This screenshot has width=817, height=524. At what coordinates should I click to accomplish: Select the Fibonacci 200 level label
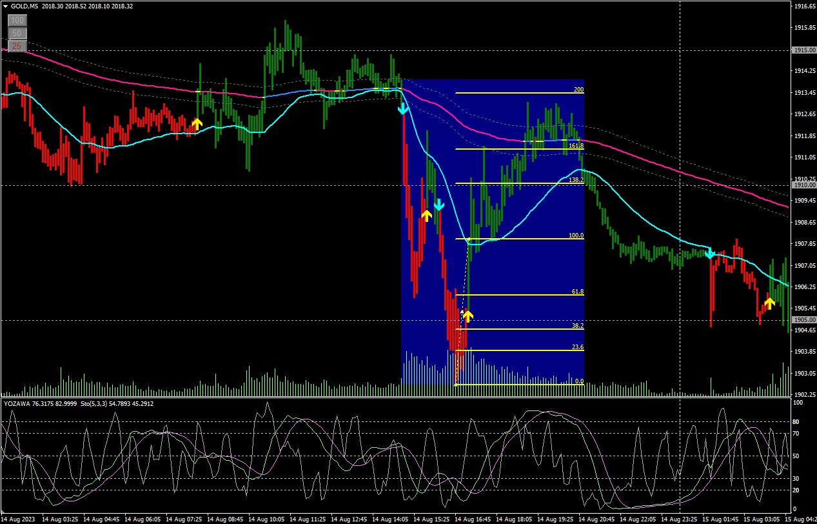(578, 90)
